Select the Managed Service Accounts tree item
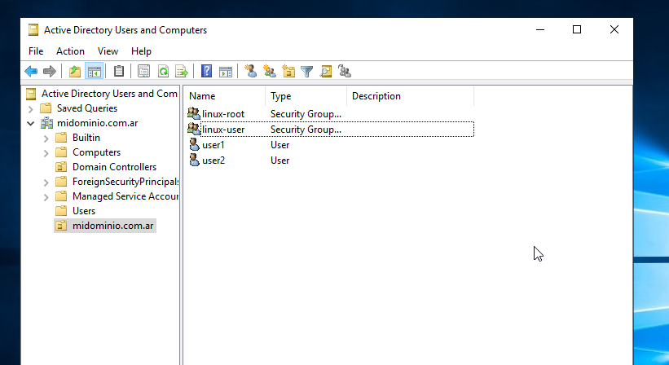This screenshot has height=365, width=669. (125, 196)
